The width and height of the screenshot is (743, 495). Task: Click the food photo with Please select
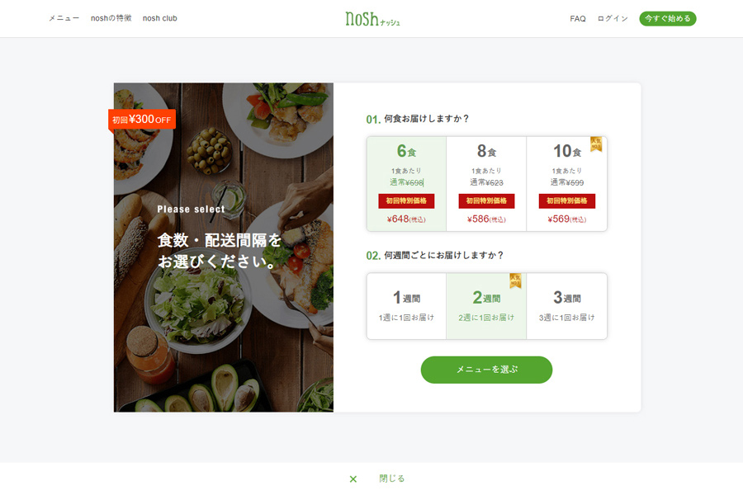point(224,247)
